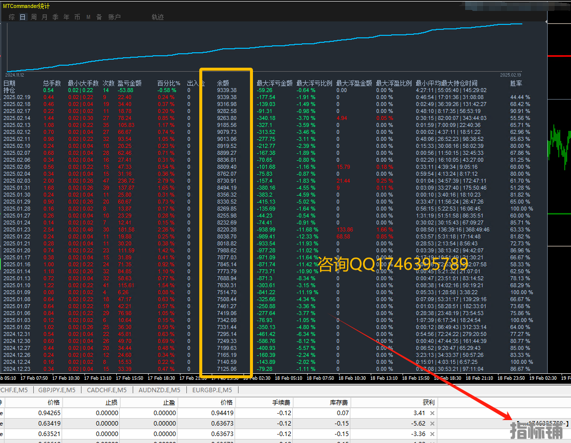Click the 0.94419 price cell
This screenshot has width=571, height=443.
[222, 413]
